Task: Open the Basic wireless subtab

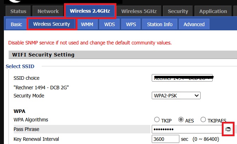Action: point(16,24)
